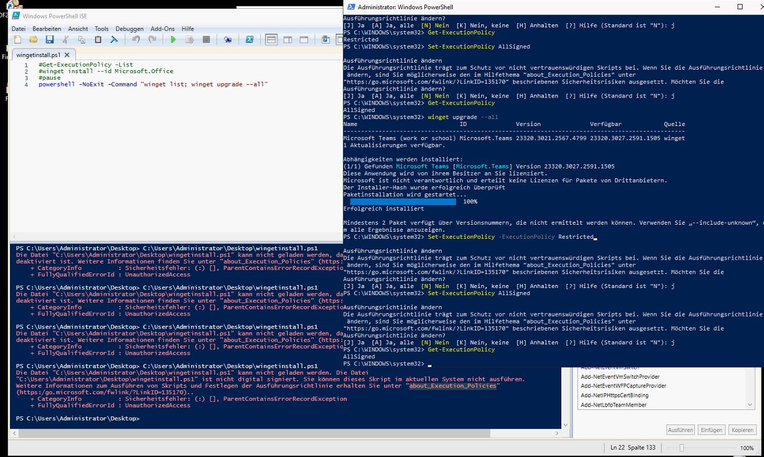This screenshot has height=457, width=764.
Task: Click the winget upgrade --all command line
Action: [x=421, y=117]
